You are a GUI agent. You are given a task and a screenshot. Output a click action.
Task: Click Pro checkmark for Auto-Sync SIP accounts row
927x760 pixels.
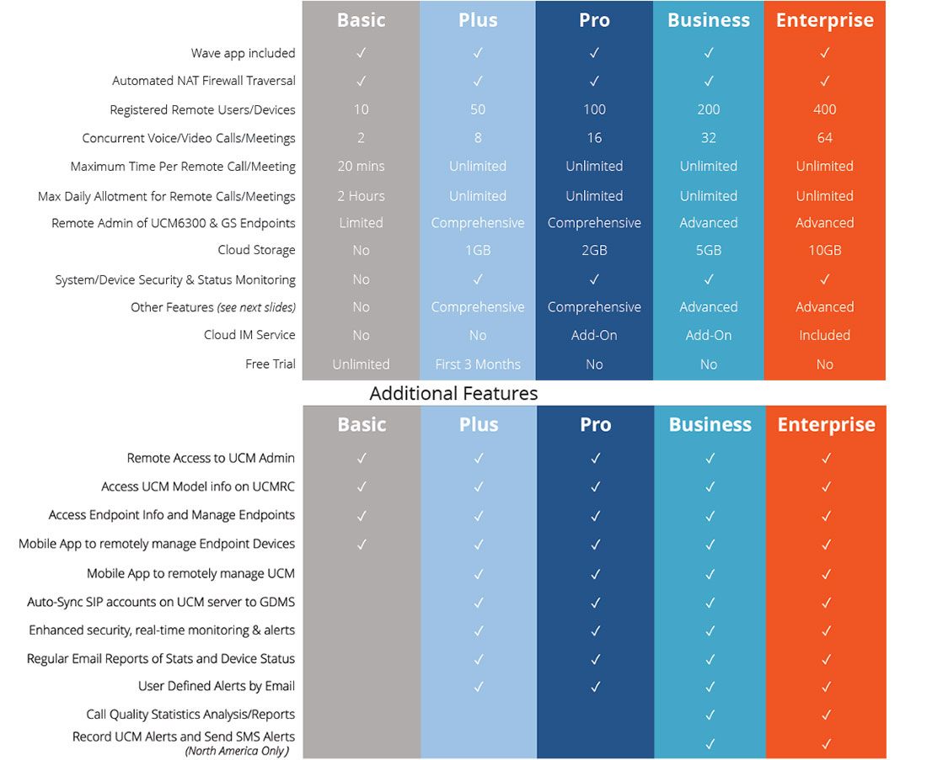595,603
